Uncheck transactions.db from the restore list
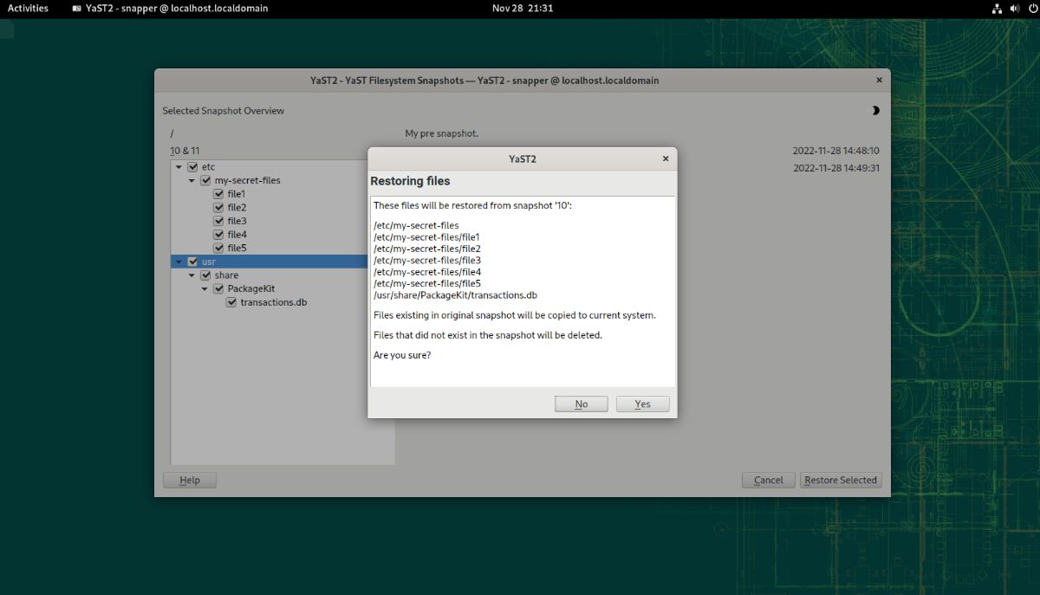The width and height of the screenshot is (1040, 595). point(231,301)
